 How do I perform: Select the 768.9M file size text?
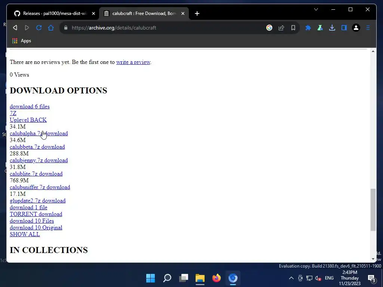click(19, 180)
